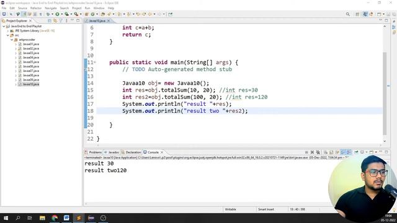
Task: Collapse main method fold marker on line 11
Action: pyautogui.click(x=95, y=62)
